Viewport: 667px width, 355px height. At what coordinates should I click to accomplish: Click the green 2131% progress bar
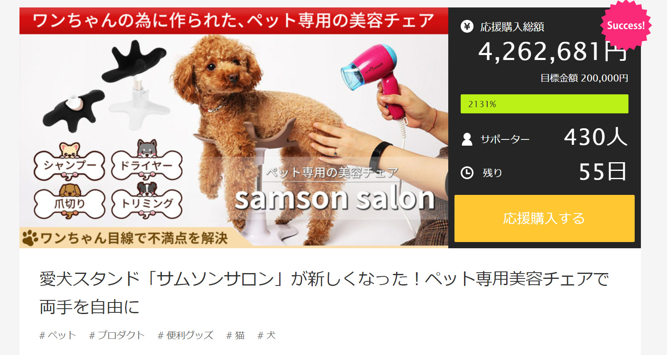(x=544, y=104)
